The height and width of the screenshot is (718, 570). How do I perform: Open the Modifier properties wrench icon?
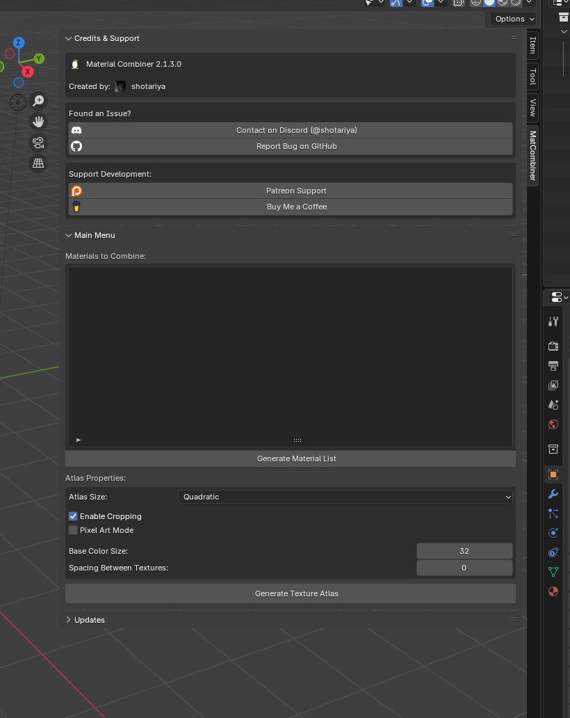553,494
